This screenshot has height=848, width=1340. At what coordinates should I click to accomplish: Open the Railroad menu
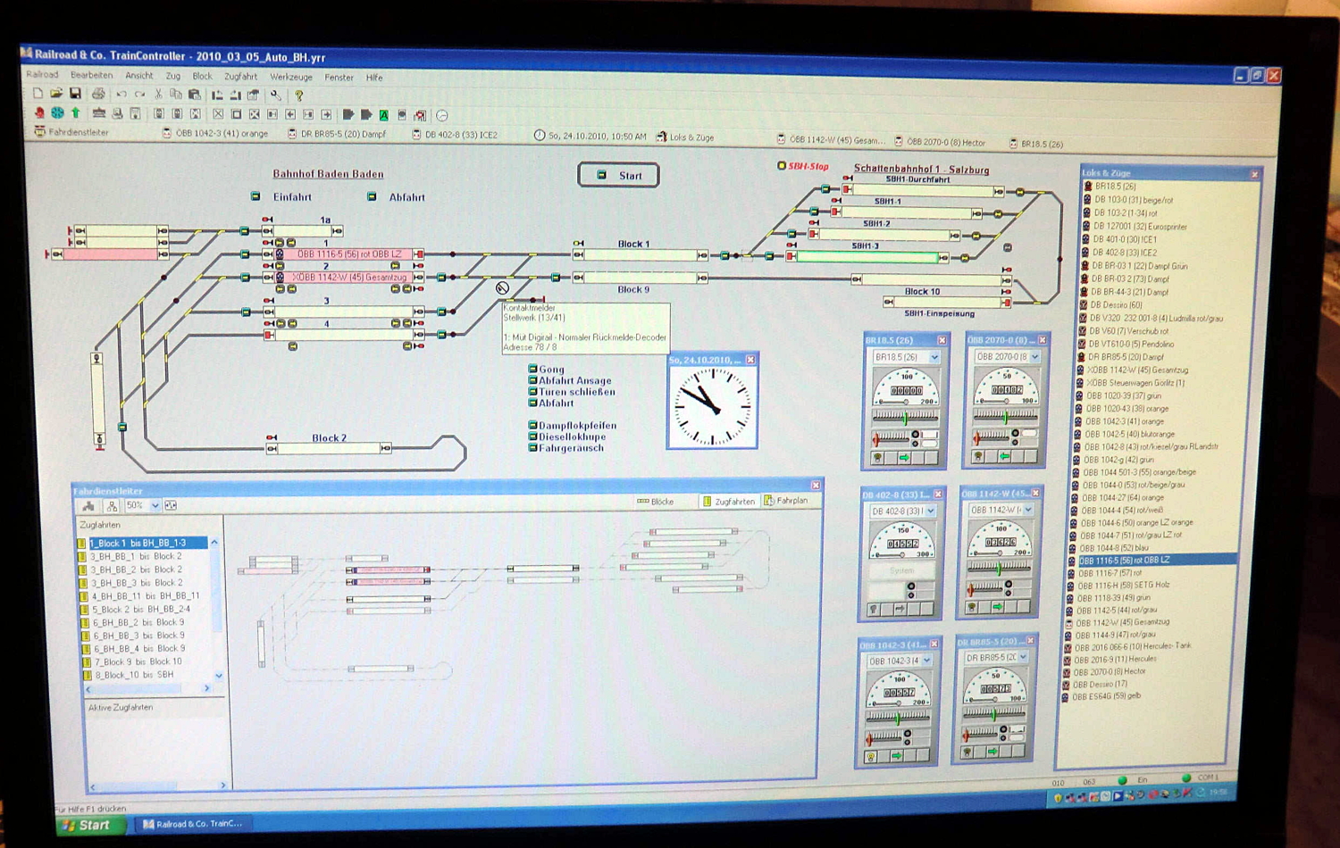42,74
